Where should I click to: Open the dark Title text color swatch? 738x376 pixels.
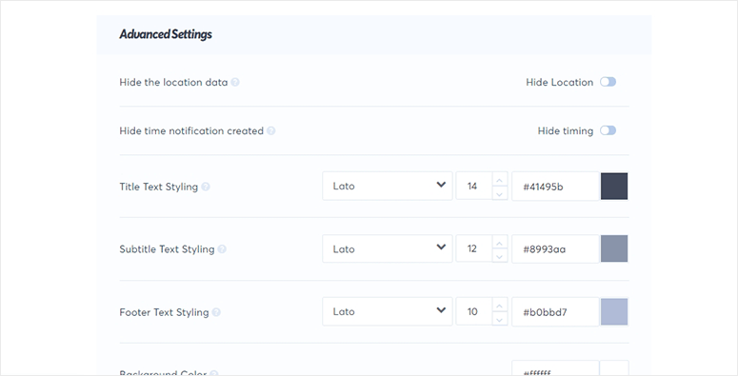[614, 187]
